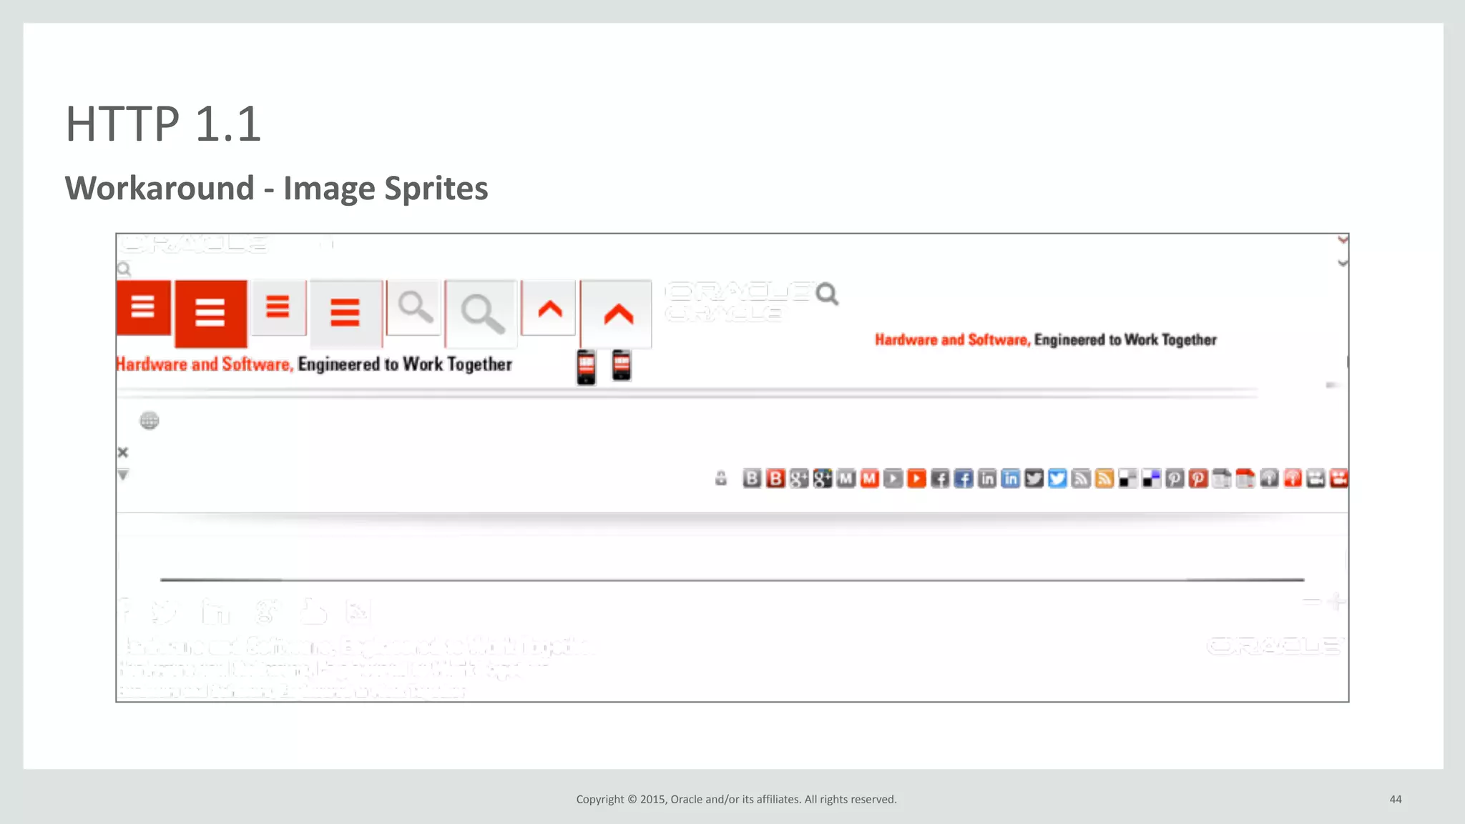Viewport: 1465px width, 824px height.
Task: Click the colored Google Plus icon
Action: point(823,478)
